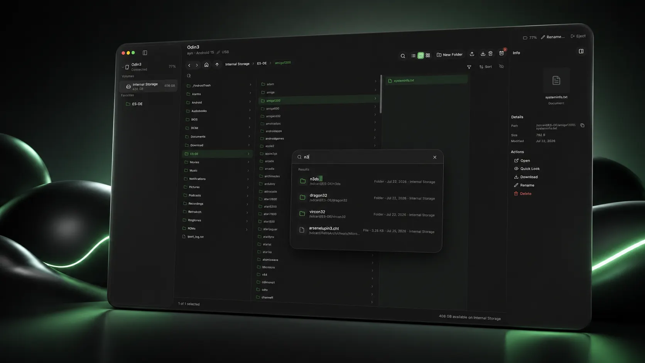Go up one folder level
The height and width of the screenshot is (363, 645).
pyautogui.click(x=217, y=64)
